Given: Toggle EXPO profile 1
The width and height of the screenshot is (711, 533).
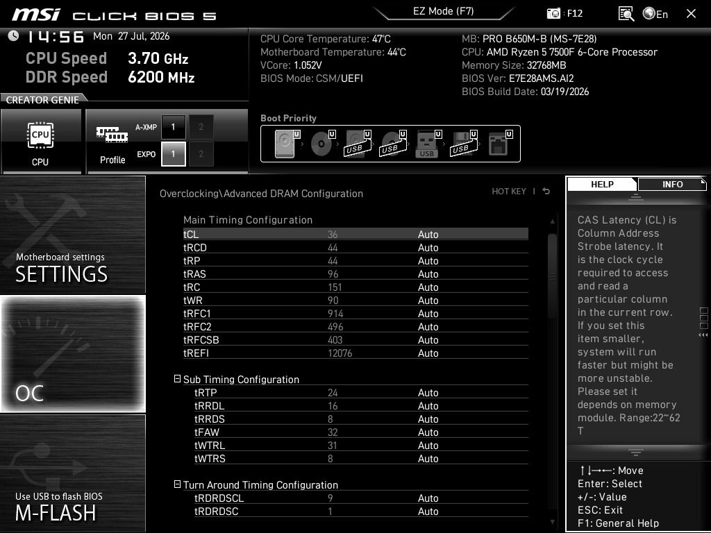Looking at the screenshot, I should coord(173,154).
